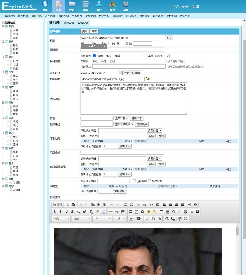Click the Print icon in the editor toolbar

[73, 205]
